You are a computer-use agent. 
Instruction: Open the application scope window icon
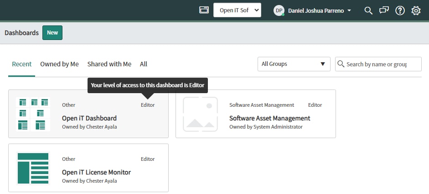[204, 10]
